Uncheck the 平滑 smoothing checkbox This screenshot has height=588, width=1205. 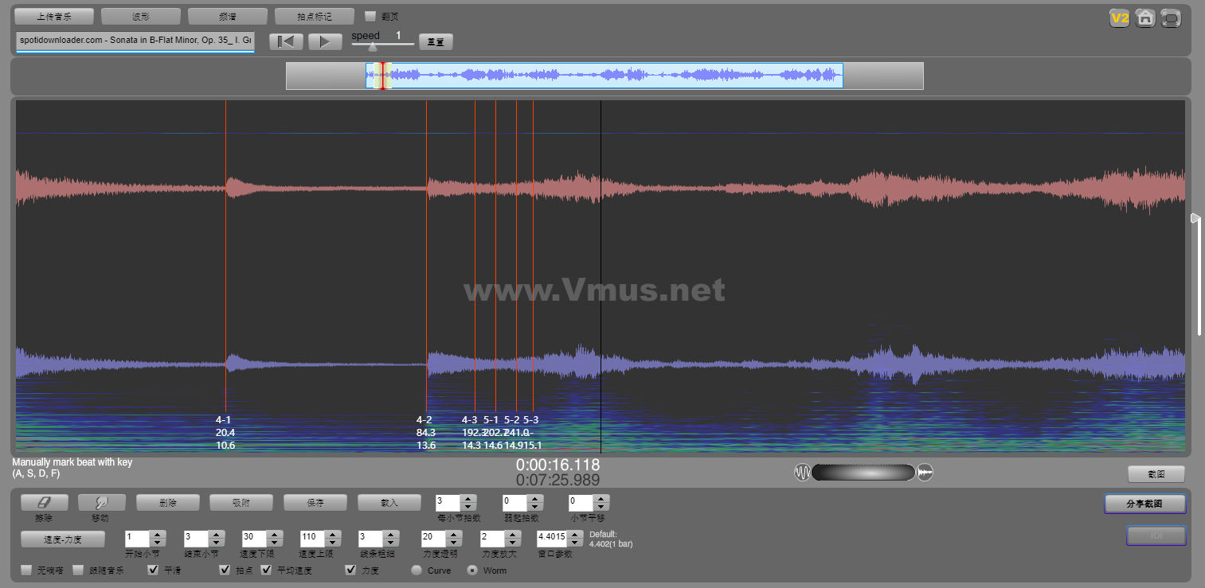pos(154,570)
